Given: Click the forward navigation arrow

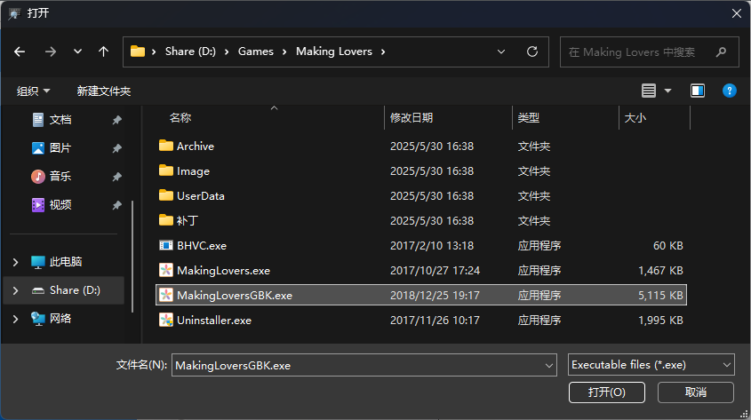Looking at the screenshot, I should pos(51,52).
